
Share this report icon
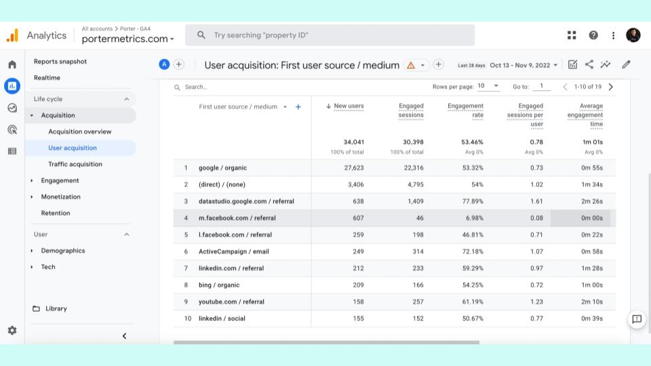pos(589,64)
